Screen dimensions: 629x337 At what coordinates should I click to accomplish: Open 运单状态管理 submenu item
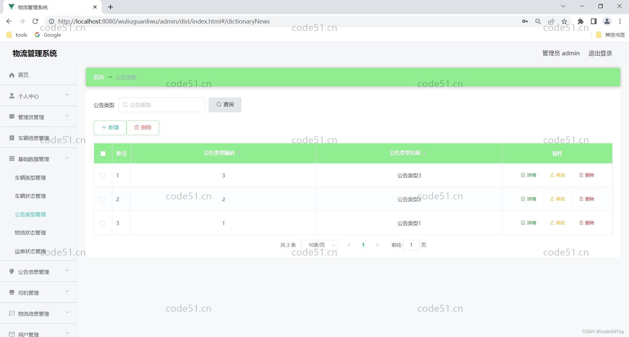[30, 251]
